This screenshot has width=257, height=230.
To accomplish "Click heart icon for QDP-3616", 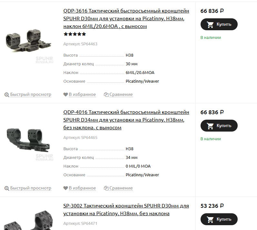I will 65,95.
